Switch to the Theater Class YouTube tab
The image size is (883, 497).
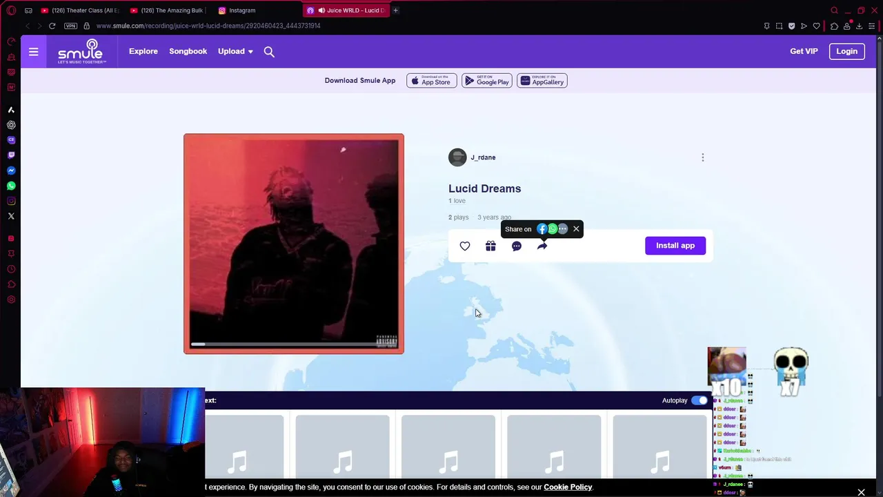click(79, 10)
